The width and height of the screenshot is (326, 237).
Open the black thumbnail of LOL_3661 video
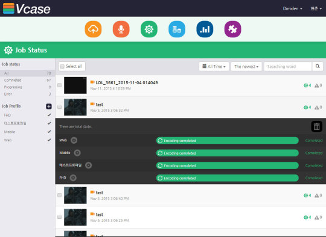[x=75, y=85]
